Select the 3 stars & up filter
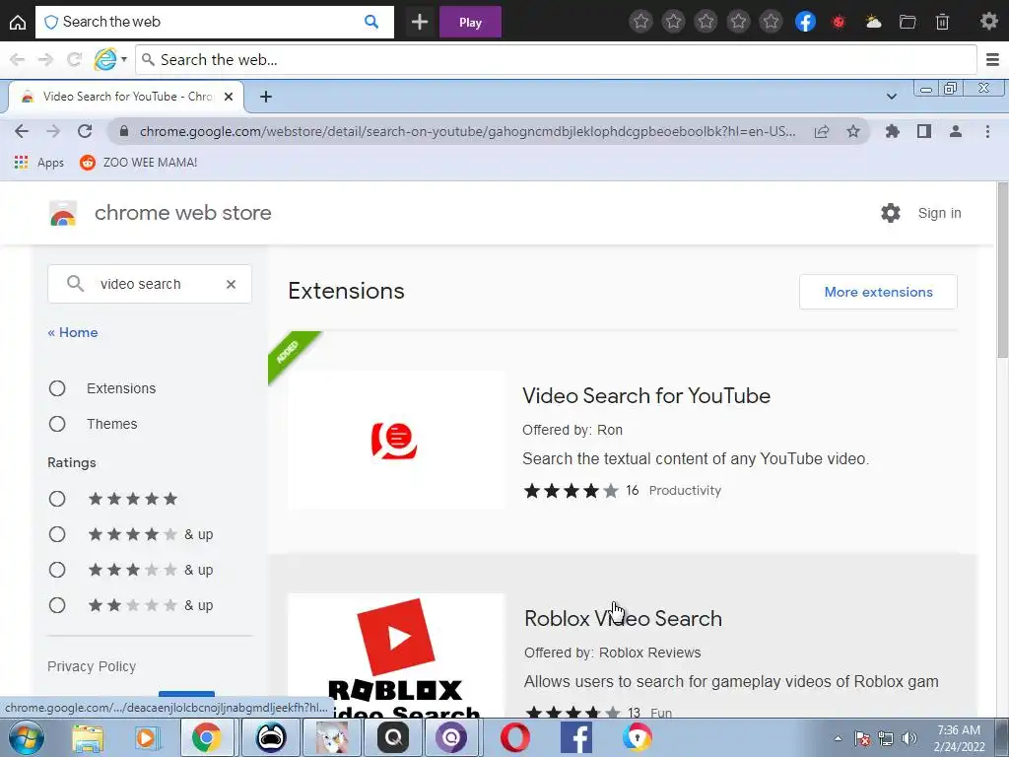The height and width of the screenshot is (757, 1009). (57, 570)
